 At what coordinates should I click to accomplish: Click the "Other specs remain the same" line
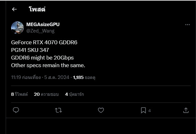click(x=48, y=65)
